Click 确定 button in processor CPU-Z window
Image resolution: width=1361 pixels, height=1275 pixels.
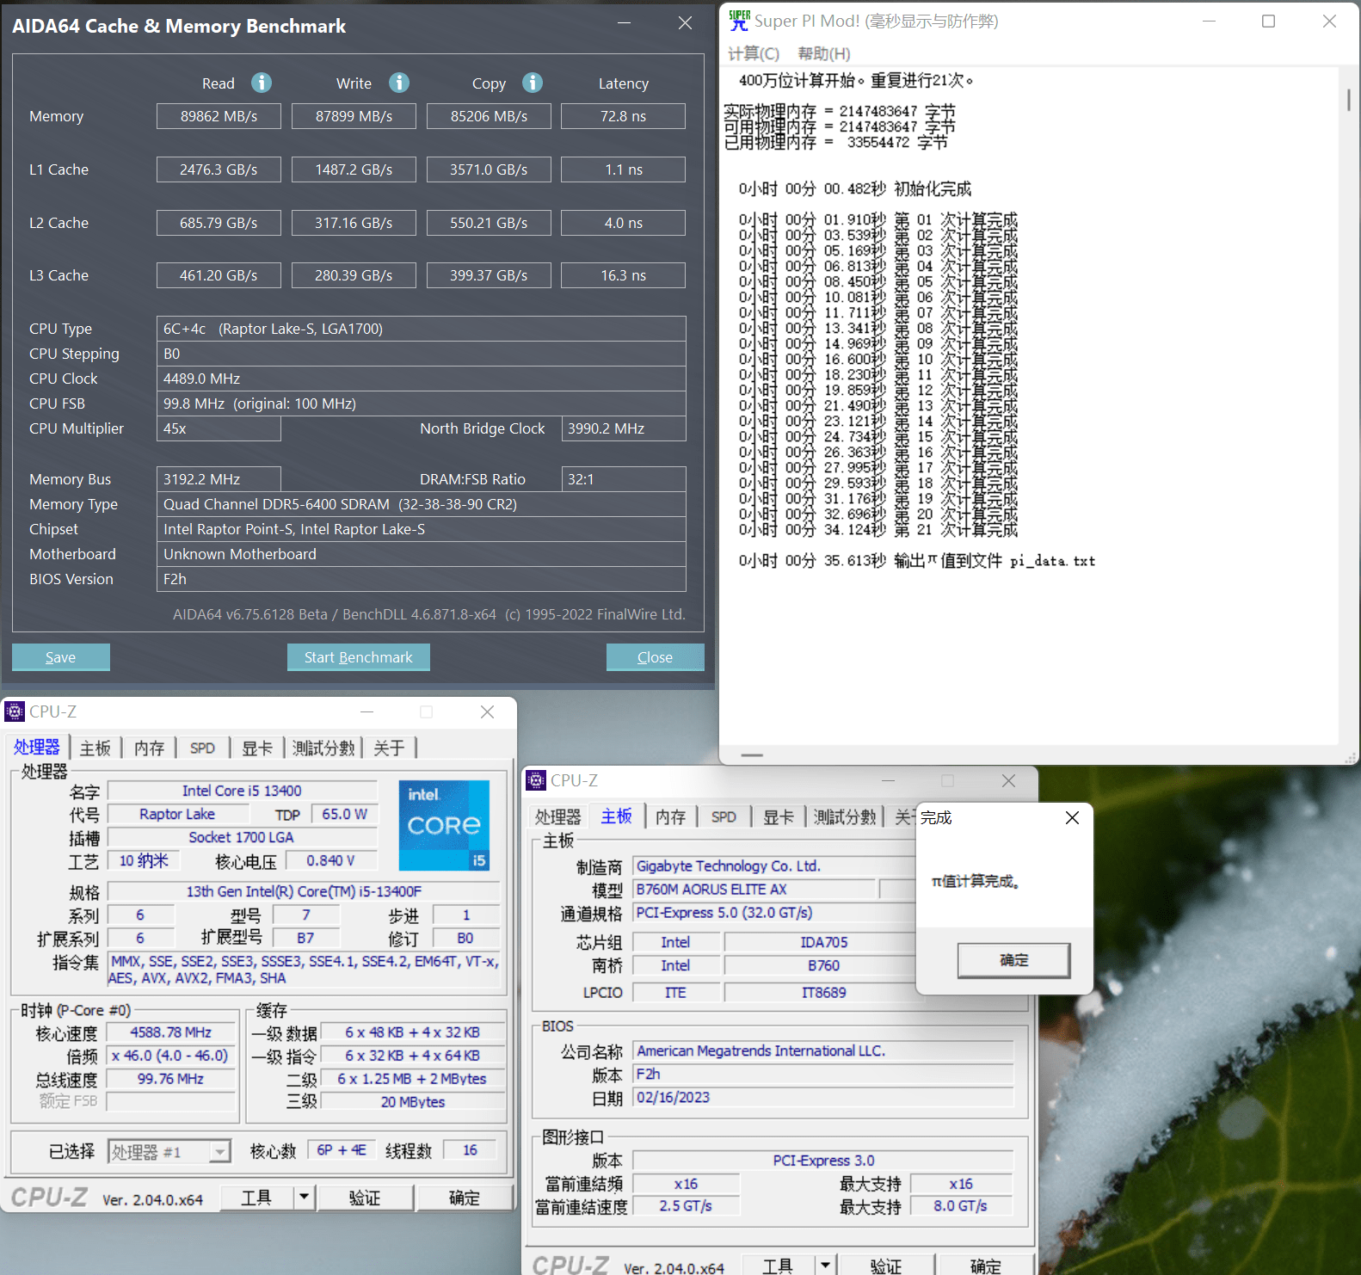click(465, 1197)
